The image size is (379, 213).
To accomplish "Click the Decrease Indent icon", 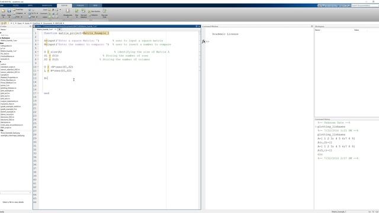I will tap(57, 17).
